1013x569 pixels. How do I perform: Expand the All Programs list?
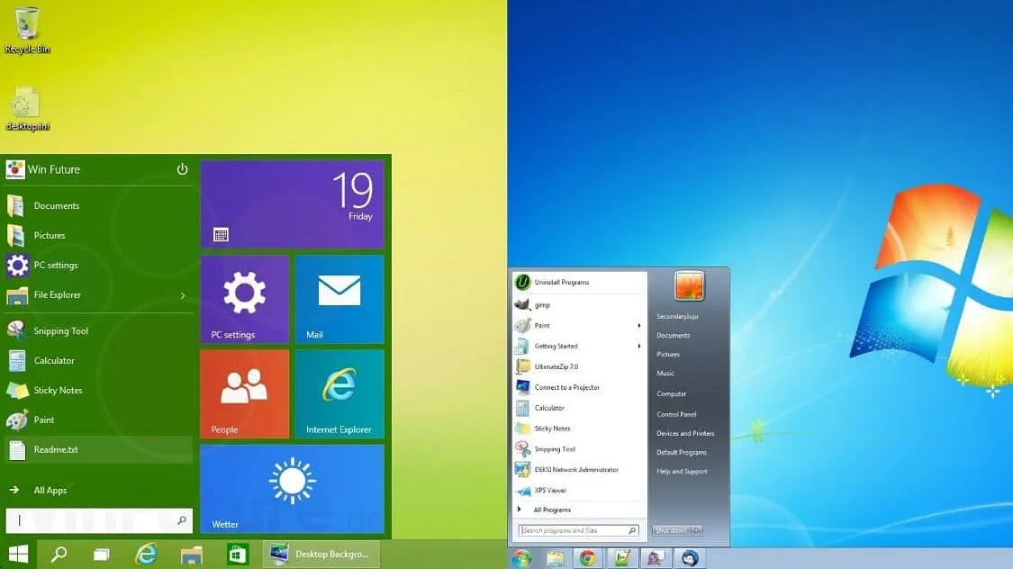551,510
